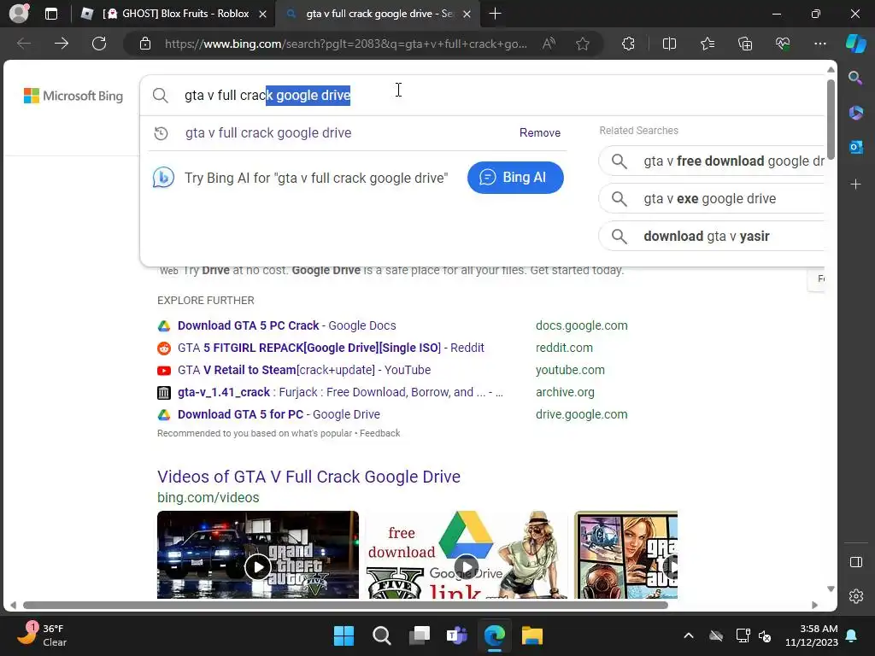
Task: Open Collections in the toolbar
Action: [745, 44]
